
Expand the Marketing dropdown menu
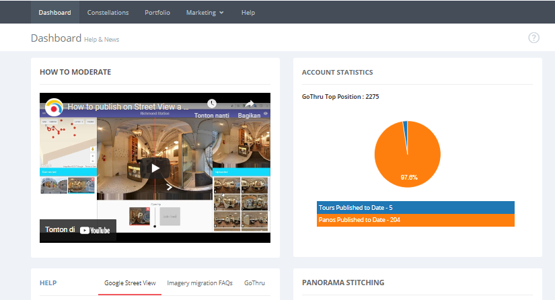coord(205,12)
